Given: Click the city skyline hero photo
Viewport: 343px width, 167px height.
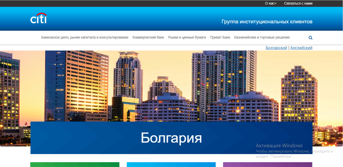Looking at the screenshot, I should 171,84.
